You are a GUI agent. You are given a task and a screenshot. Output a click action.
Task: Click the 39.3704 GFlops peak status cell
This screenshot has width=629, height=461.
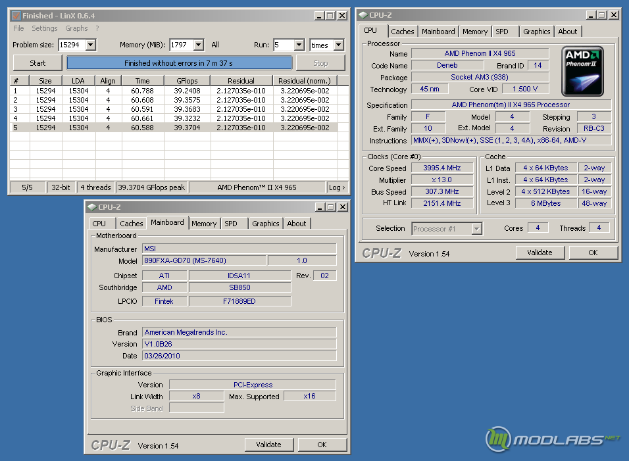coord(151,187)
